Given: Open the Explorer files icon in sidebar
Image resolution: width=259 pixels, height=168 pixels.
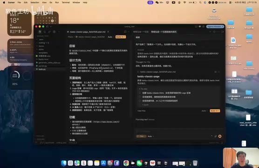Looking at the screenshot, I should pyautogui.click(x=40, y=32).
